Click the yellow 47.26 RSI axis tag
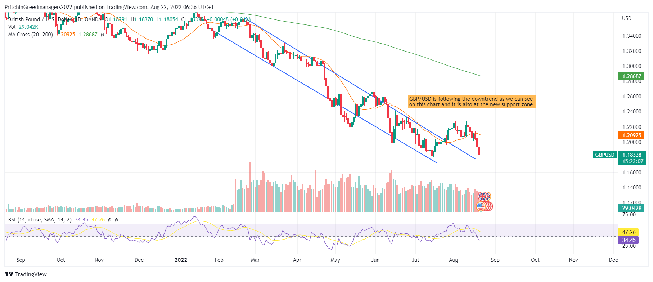Image resolution: width=653 pixels, height=282 pixels. click(628, 232)
